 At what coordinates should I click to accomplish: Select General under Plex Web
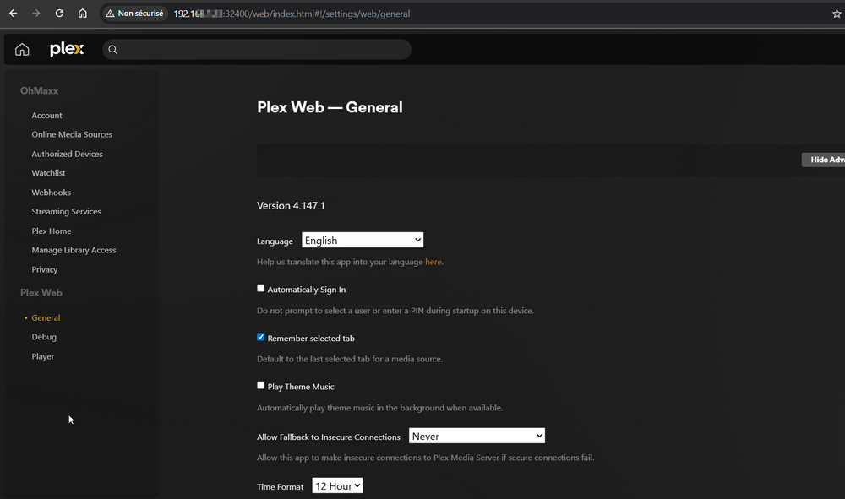click(46, 317)
